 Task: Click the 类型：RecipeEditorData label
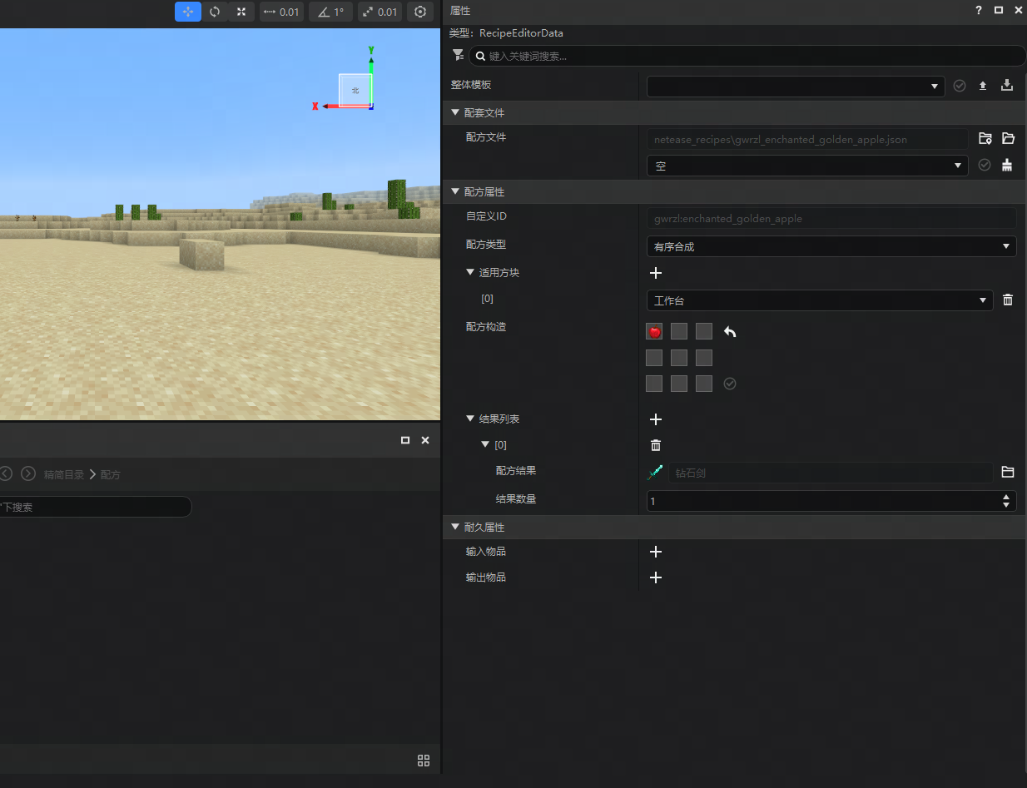[506, 33]
